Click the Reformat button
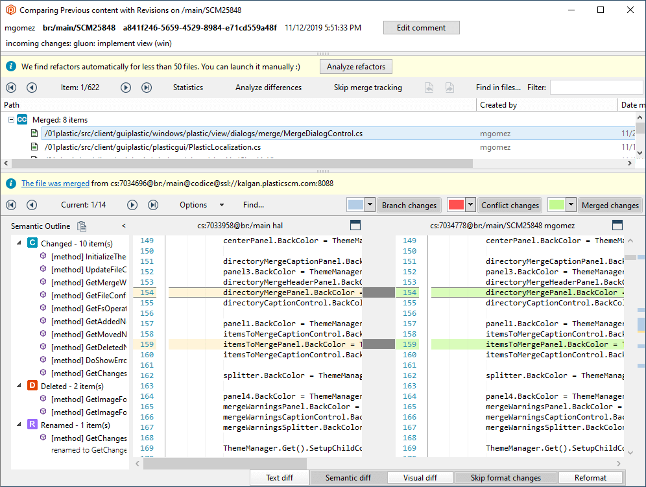Viewport: 646px width, 487px height. coord(590,477)
